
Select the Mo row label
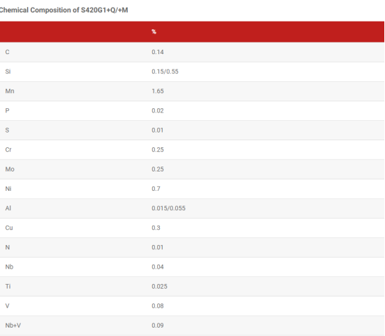point(10,169)
